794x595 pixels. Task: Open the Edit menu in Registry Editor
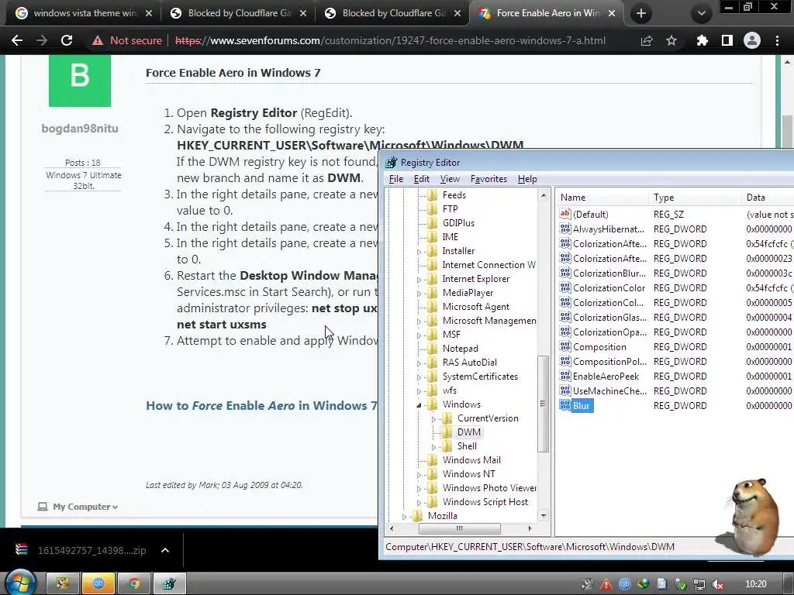tap(421, 179)
